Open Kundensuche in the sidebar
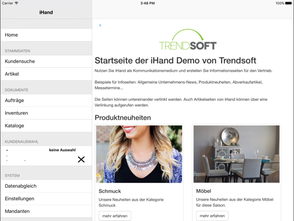The width and height of the screenshot is (294, 221). click(x=46, y=61)
